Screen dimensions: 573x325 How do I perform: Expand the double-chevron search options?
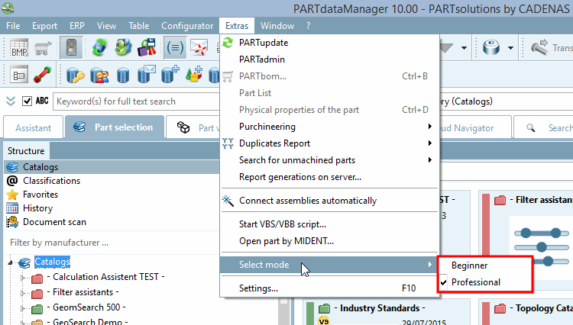tap(11, 101)
